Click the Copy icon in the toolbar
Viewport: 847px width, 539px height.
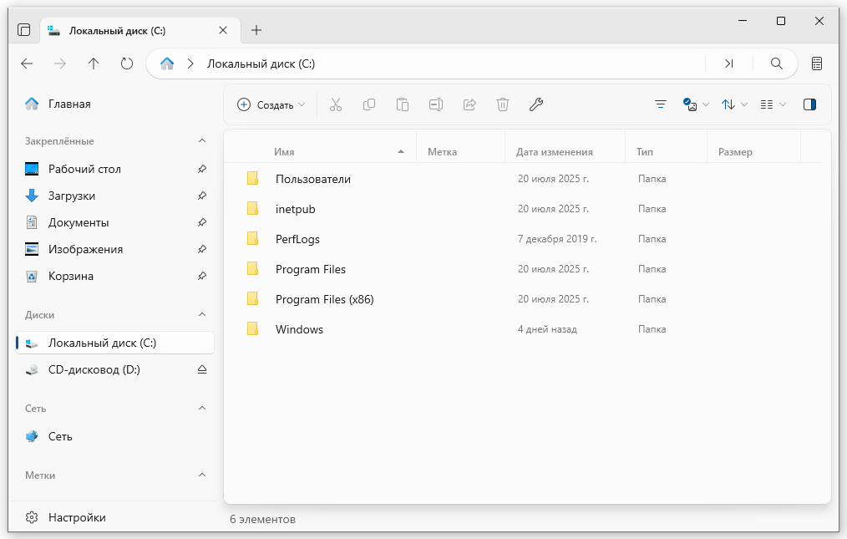[x=369, y=104]
